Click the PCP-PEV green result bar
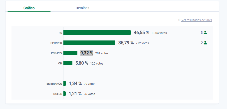Viewport: 227px width, 109px height. [70, 53]
